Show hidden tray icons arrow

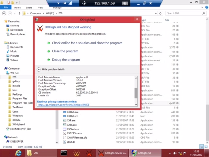(170, 153)
